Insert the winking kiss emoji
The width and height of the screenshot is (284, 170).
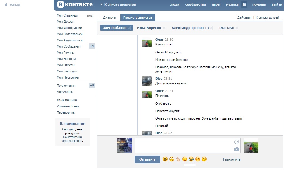[x=204, y=159]
